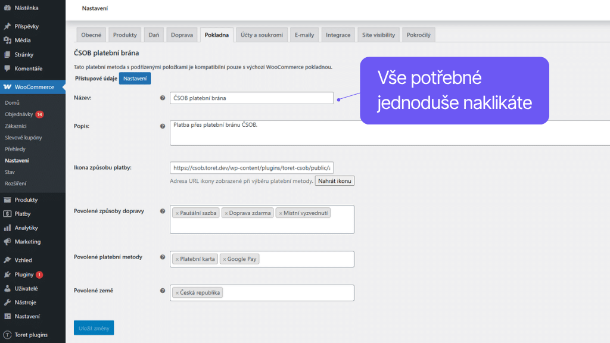Viewport: 610px width, 343px height.
Task: Open Povolené způsoby dopravy multi-select box
Action: (262, 219)
